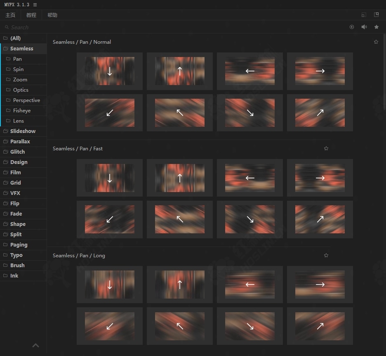The width and height of the screenshot is (386, 356).
Task: Collapse the Seamless folder in sidebar
Action: click(x=21, y=49)
